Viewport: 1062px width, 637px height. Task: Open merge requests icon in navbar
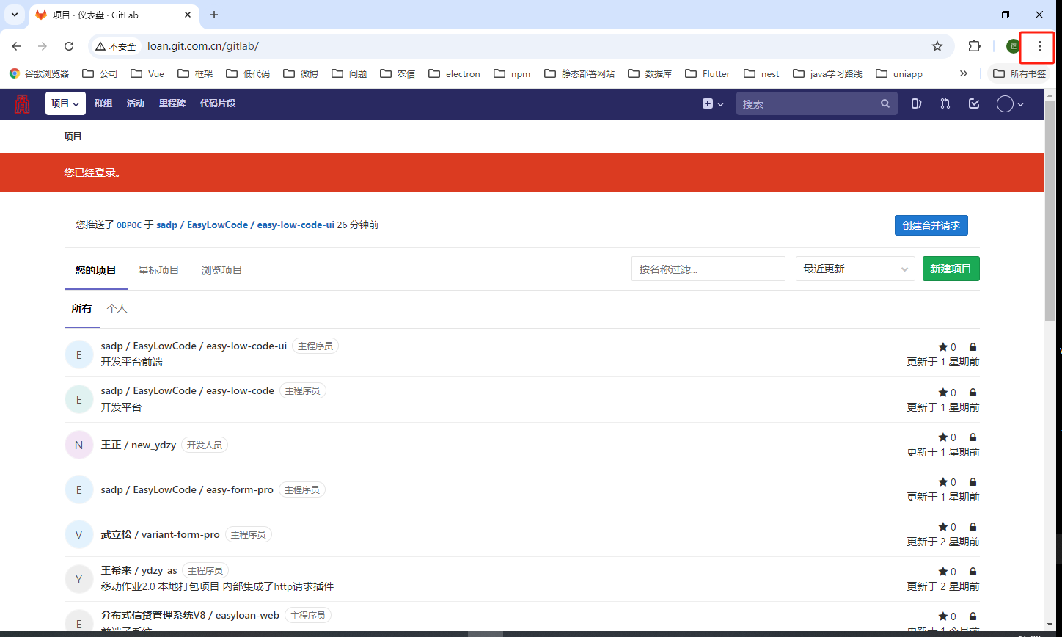coord(945,104)
